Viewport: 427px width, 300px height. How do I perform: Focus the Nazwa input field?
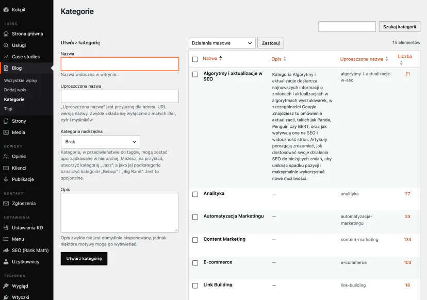click(x=120, y=64)
